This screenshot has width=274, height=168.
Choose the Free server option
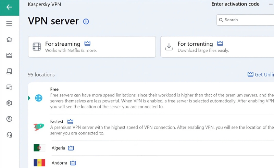pos(151,98)
